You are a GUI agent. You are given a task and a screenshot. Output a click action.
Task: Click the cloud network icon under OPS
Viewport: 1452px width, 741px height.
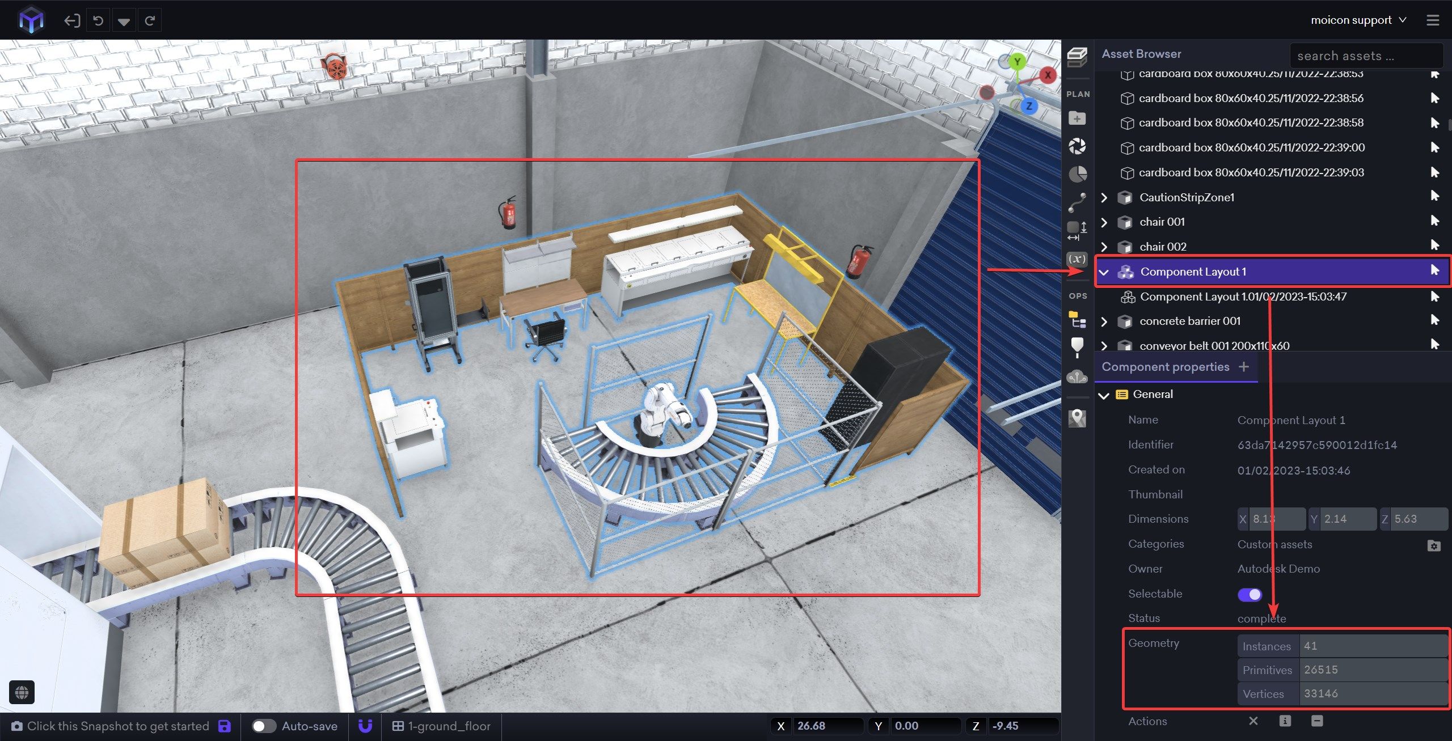tap(1077, 376)
